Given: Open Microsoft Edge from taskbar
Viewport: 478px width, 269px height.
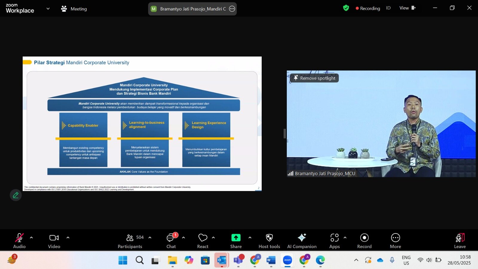Looking at the screenshot, I should 320,260.
